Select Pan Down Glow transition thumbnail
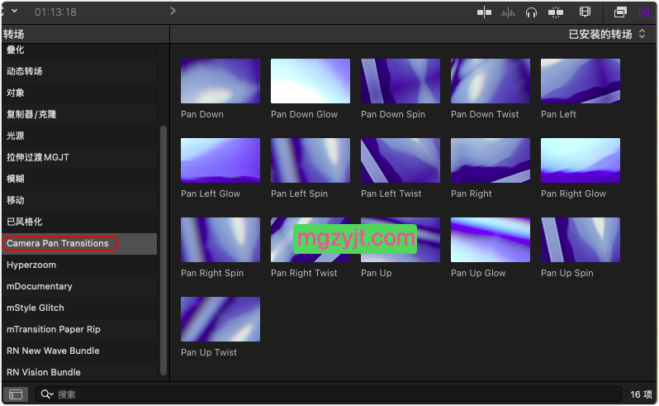The height and width of the screenshot is (406, 659). click(311, 81)
